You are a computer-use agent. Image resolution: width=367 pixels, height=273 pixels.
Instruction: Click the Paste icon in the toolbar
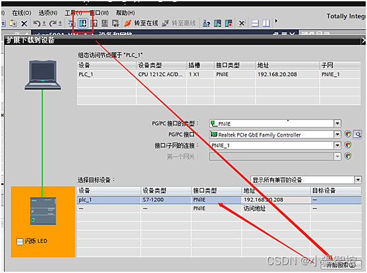click(13, 23)
